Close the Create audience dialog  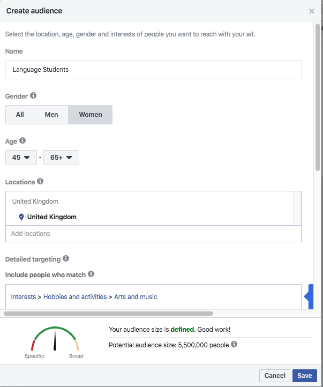(x=312, y=11)
